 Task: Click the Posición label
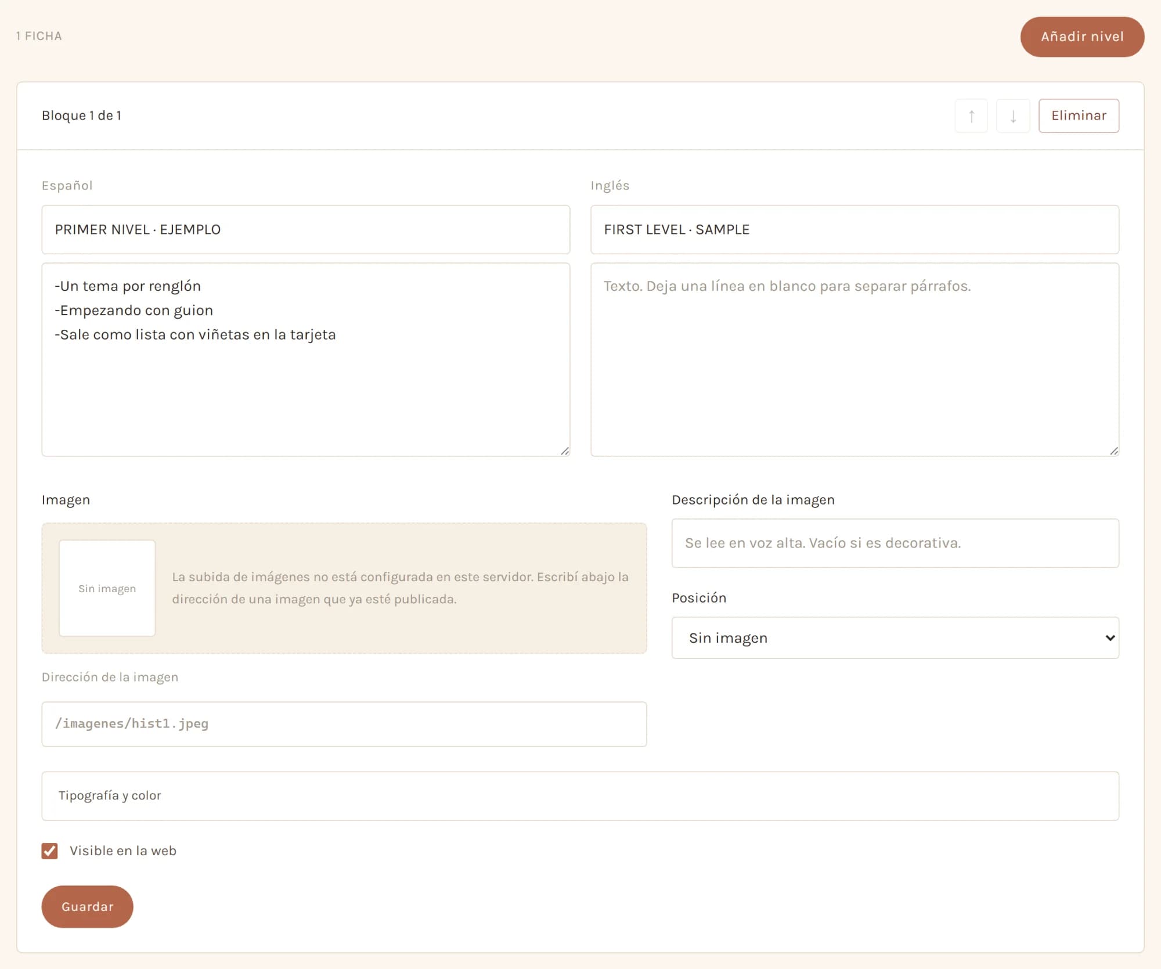[x=699, y=598]
